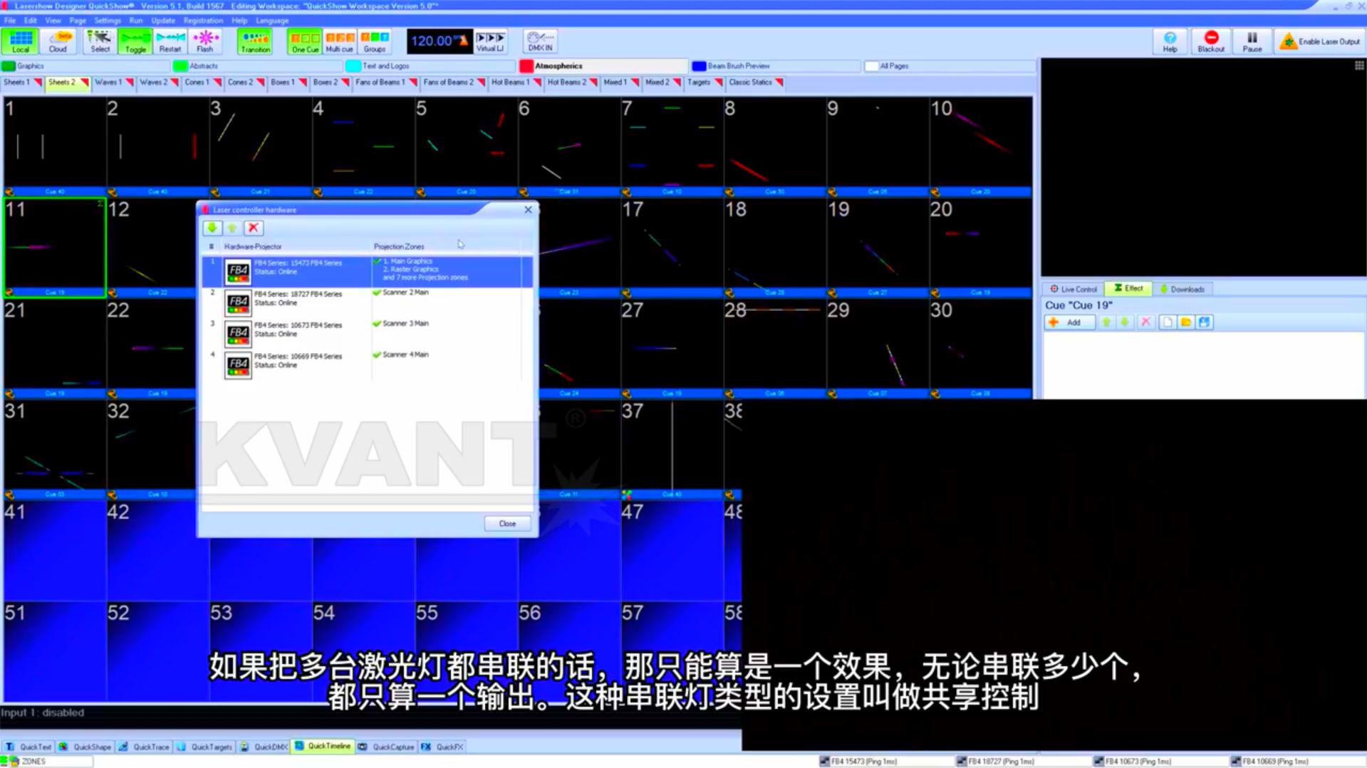Expand the Hot Beams 2 tab arrow

tap(593, 83)
